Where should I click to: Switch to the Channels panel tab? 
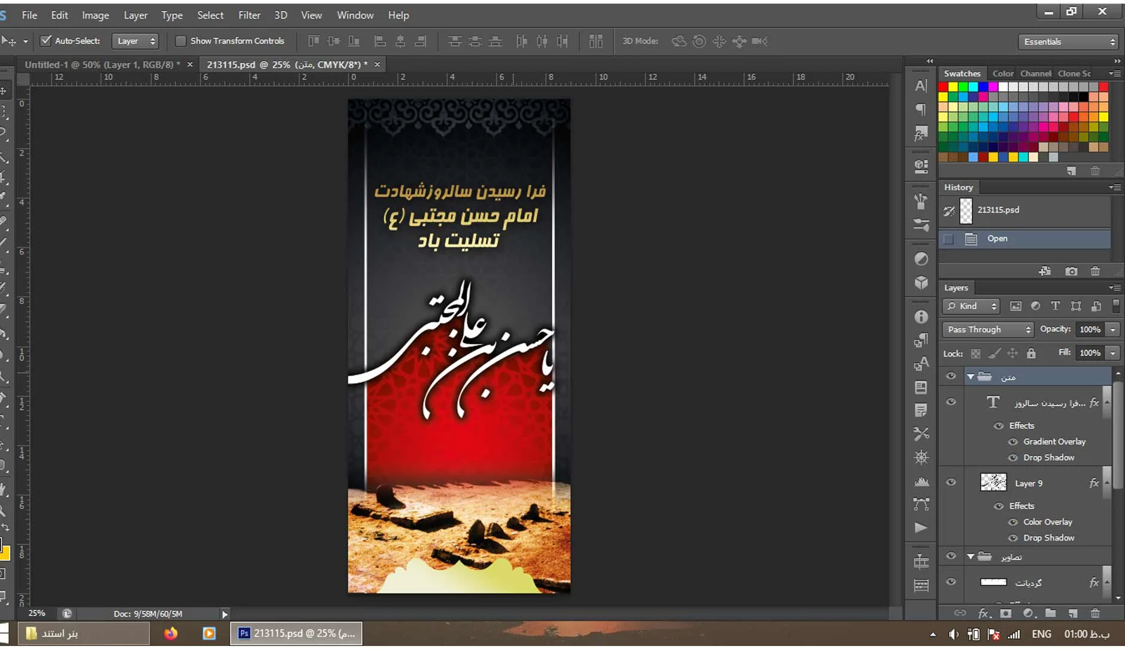pyautogui.click(x=1035, y=74)
